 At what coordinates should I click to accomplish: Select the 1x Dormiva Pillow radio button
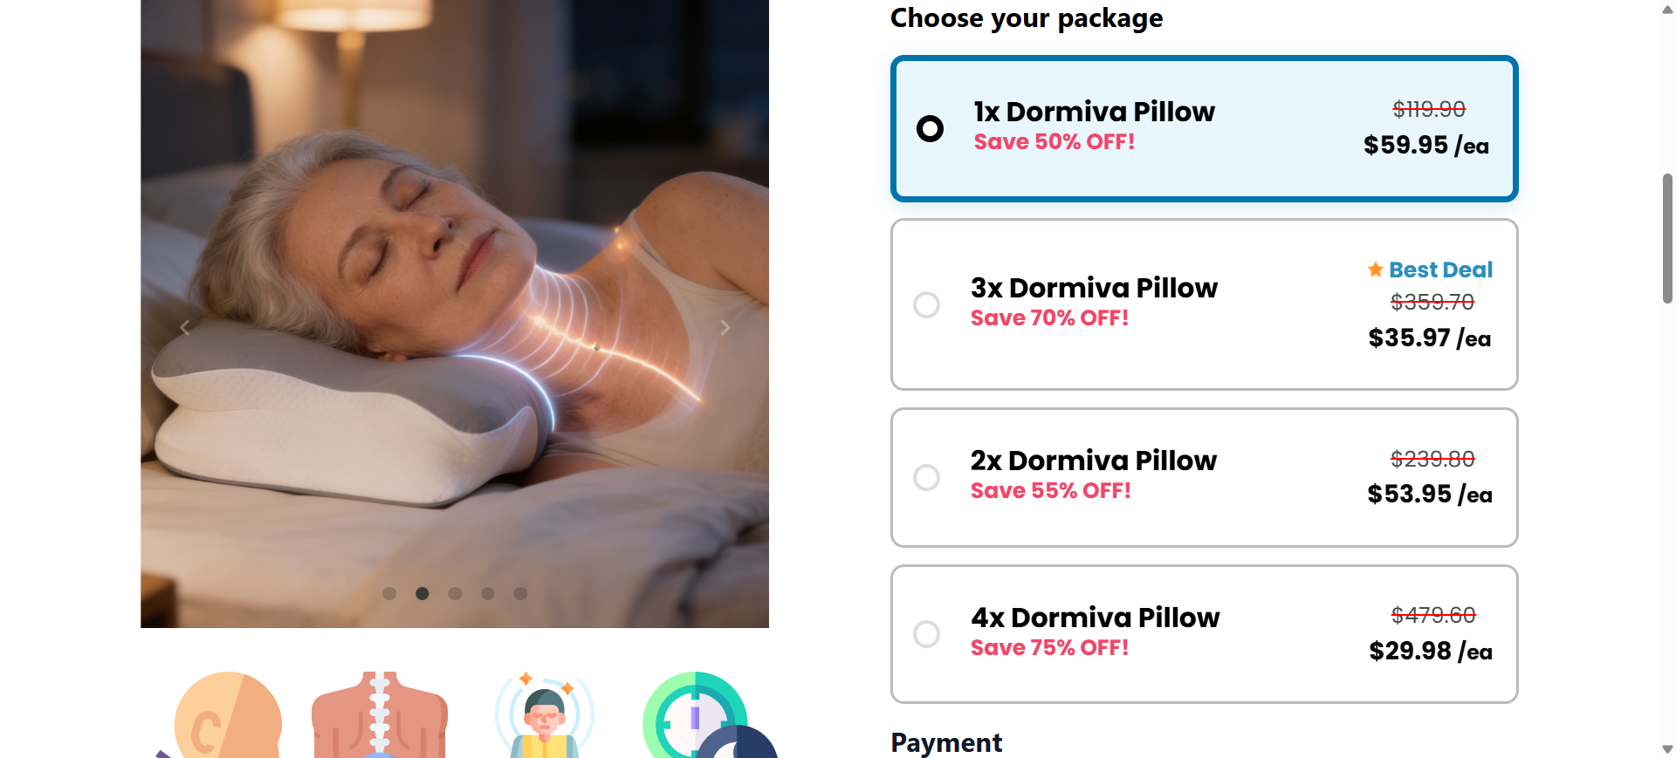tap(930, 129)
